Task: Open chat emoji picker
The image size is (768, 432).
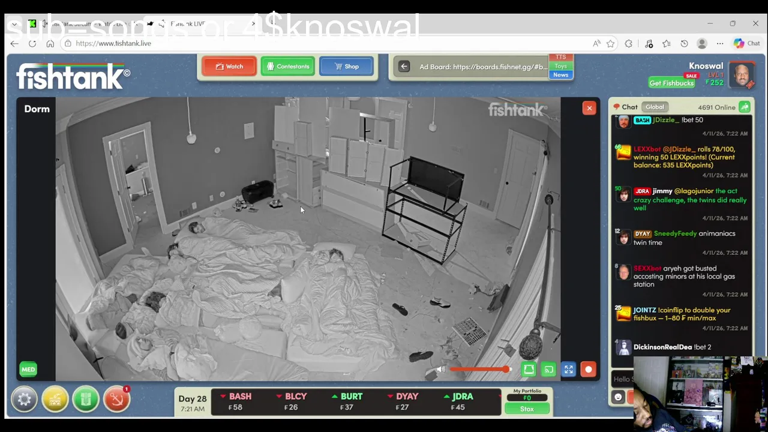Action: 618,397
